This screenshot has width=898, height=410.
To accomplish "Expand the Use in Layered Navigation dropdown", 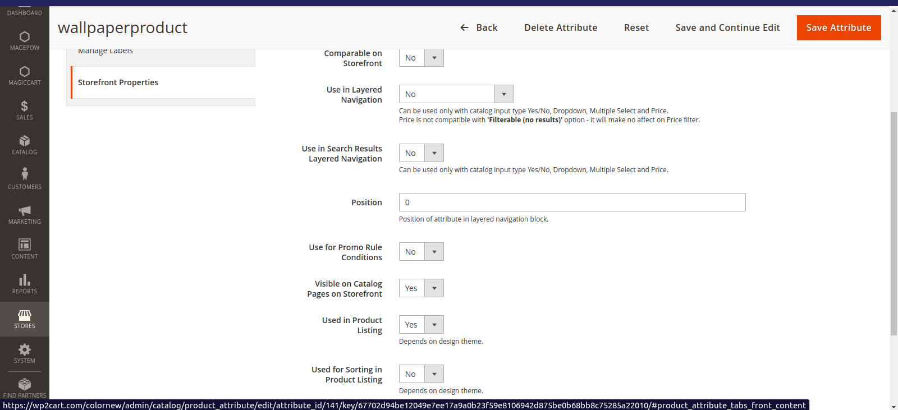I will point(456,94).
